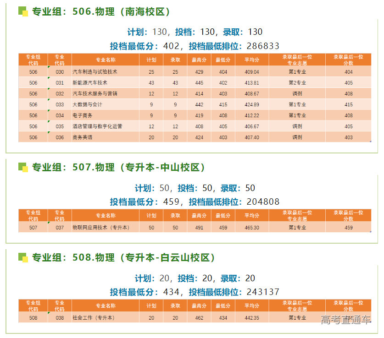384x338 pixels.
Task: Click the lowest rank value 286833
Action: tap(262, 46)
